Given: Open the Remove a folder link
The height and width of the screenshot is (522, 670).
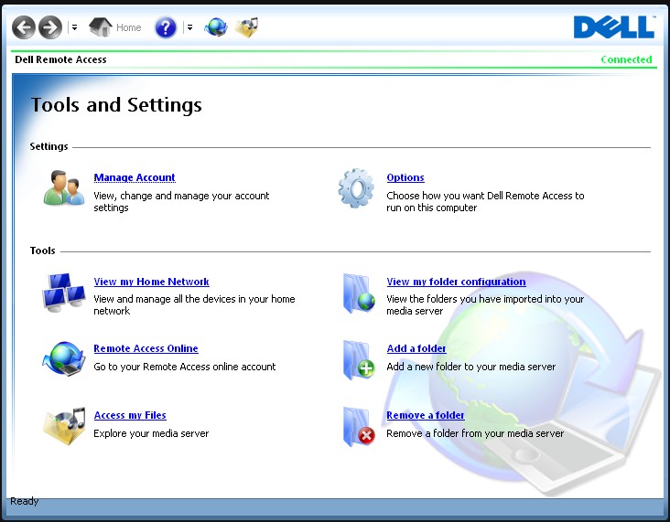Looking at the screenshot, I should click(426, 415).
